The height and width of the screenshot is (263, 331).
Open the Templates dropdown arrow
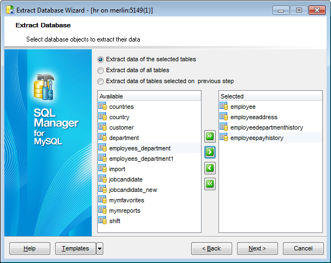click(x=99, y=248)
